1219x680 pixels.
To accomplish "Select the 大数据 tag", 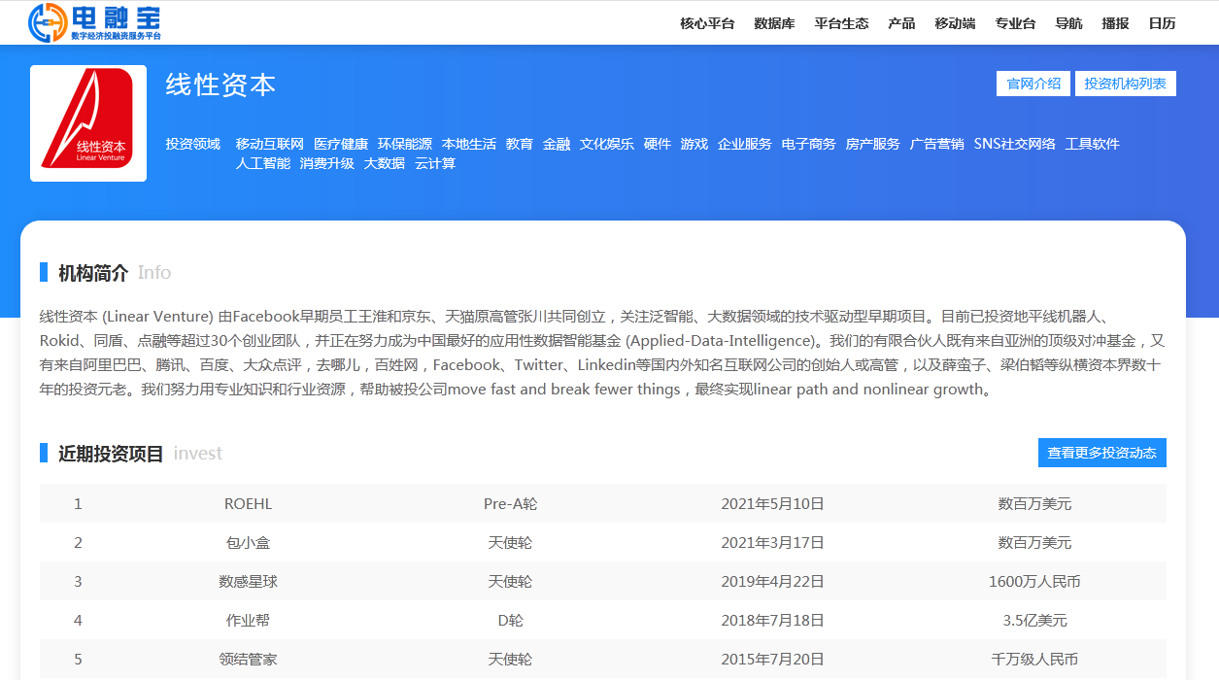I will click(x=385, y=163).
